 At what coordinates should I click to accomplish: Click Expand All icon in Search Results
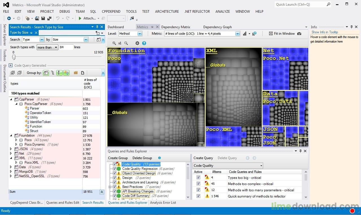pyautogui.click(x=12, y=73)
